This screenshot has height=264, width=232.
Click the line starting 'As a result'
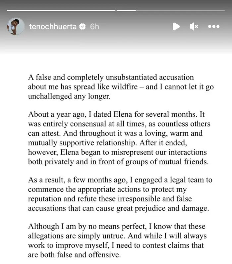click(x=120, y=181)
